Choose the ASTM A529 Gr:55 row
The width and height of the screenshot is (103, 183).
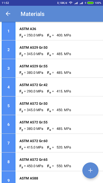59,69
